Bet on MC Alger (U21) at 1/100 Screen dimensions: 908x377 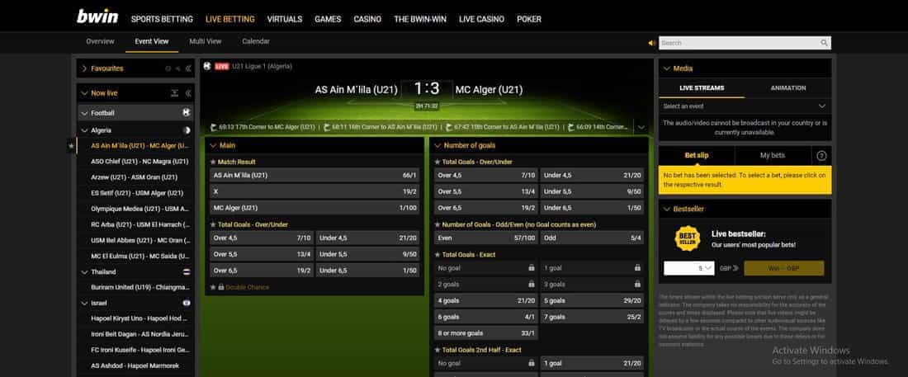coord(314,207)
